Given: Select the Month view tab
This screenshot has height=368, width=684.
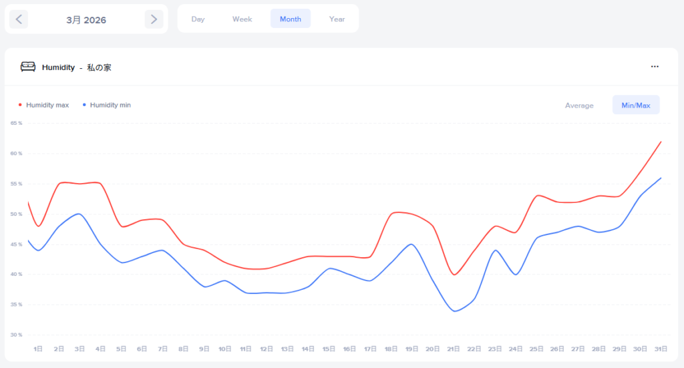Looking at the screenshot, I should (290, 19).
